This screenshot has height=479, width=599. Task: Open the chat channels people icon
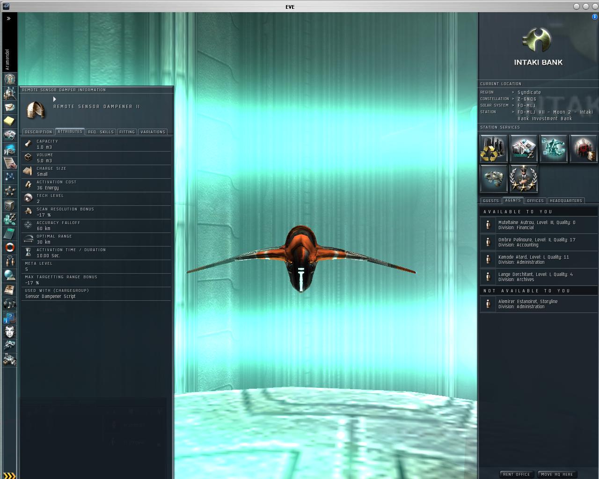pyautogui.click(x=9, y=261)
